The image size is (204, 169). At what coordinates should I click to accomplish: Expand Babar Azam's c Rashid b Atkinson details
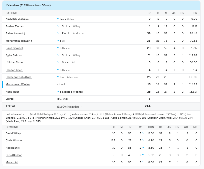coord(58,33)
